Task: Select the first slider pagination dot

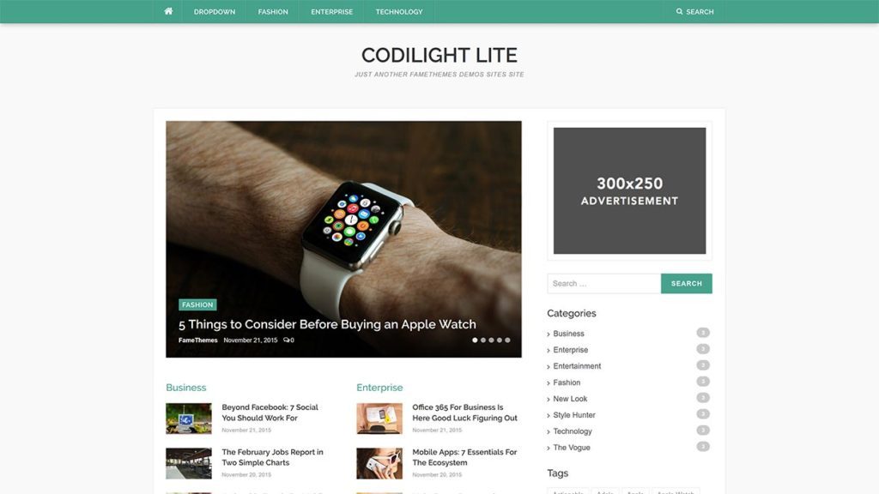Action: coord(475,340)
